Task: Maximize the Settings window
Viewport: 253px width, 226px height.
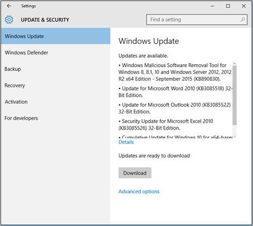Action: [228, 6]
